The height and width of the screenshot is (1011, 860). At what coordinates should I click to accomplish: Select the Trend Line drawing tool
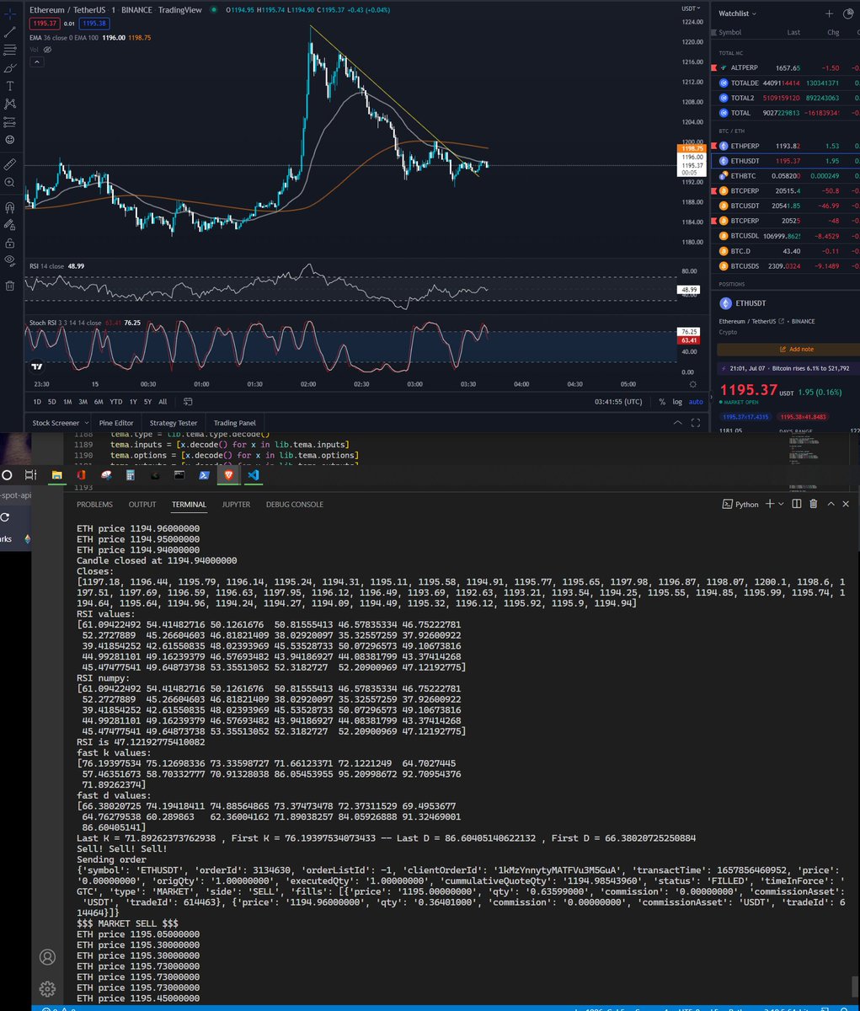[x=9, y=32]
